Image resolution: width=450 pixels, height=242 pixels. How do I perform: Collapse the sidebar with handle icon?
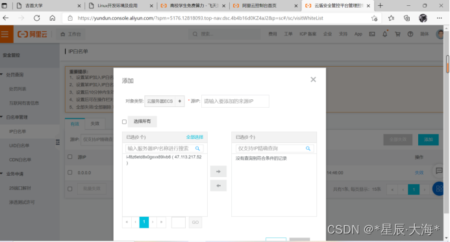[x=58, y=142]
